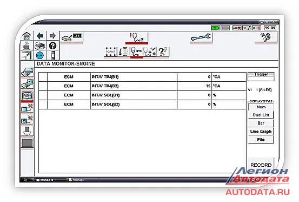Image resolution: width=299 pixels, height=202 pixels.
Task: Switch to Dual List display
Action: pyautogui.click(x=261, y=115)
